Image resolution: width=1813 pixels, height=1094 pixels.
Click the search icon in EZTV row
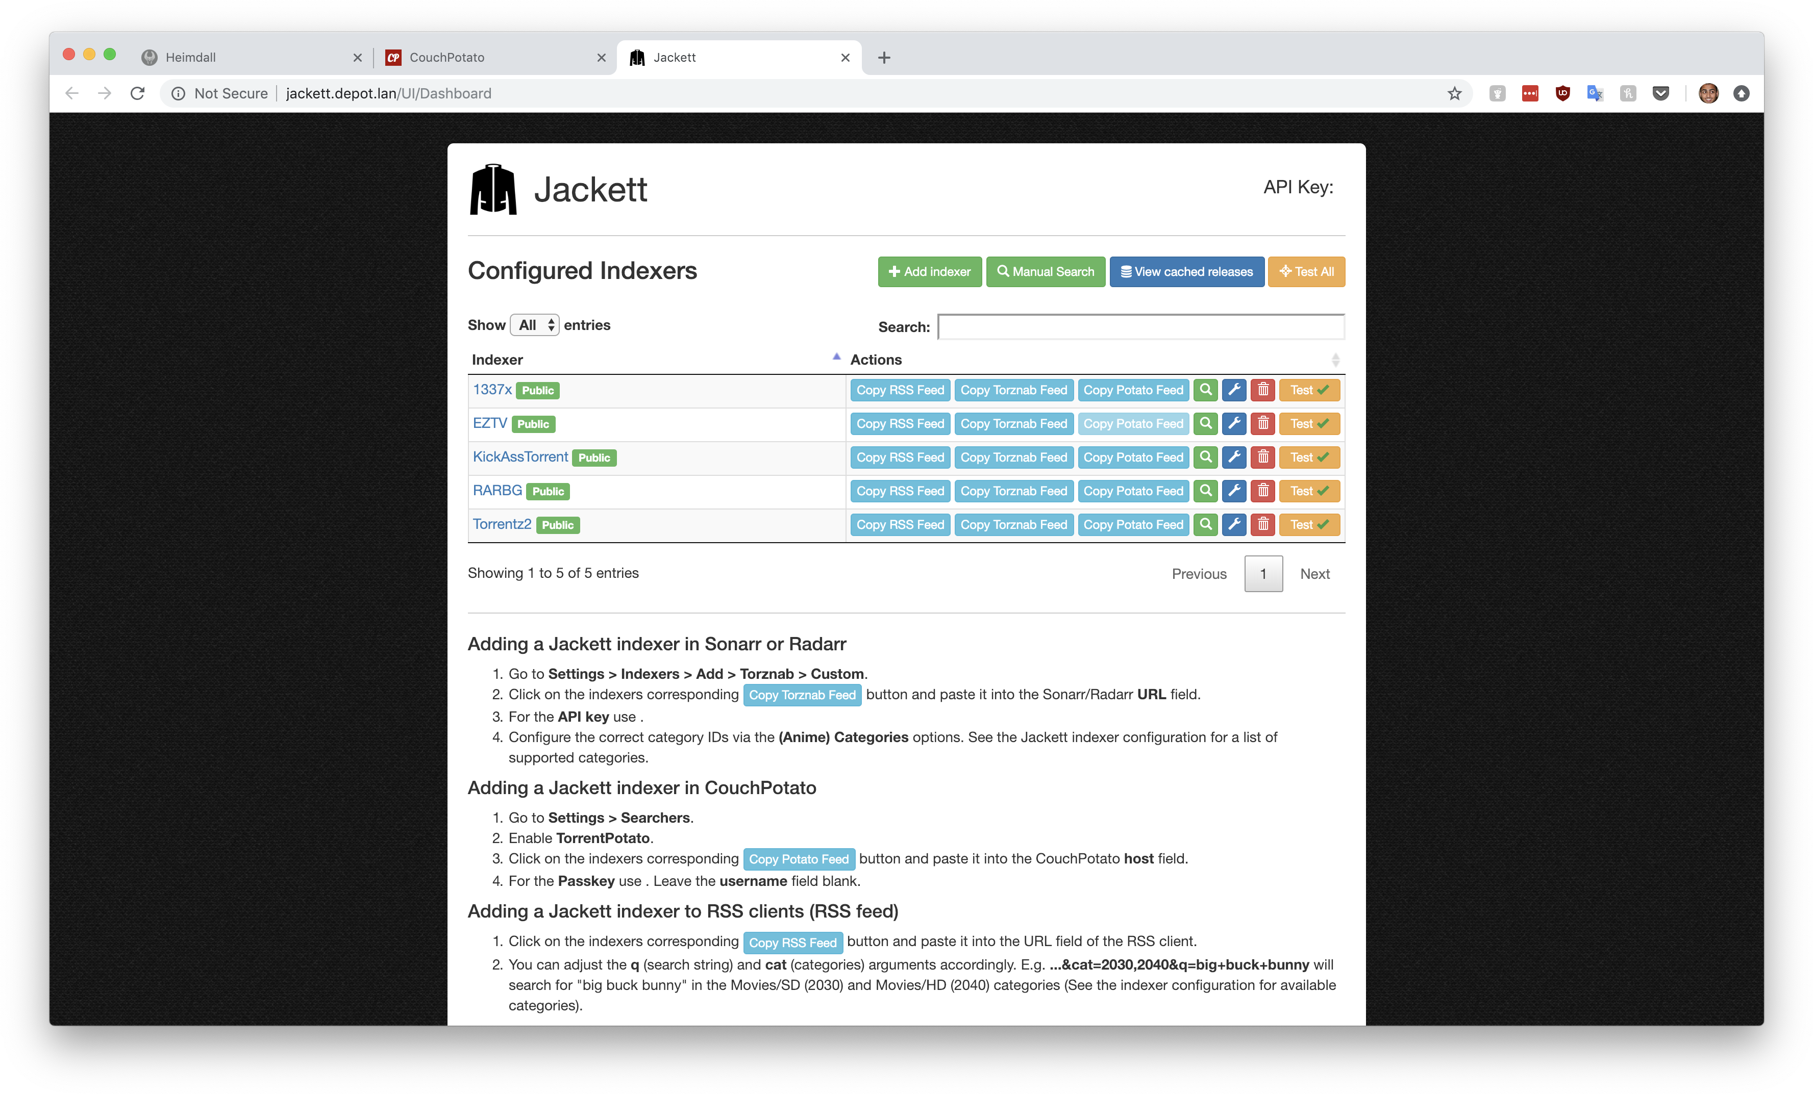1205,423
